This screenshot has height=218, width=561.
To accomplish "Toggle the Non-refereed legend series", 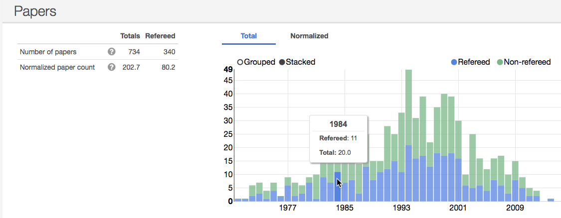I will coord(527,62).
